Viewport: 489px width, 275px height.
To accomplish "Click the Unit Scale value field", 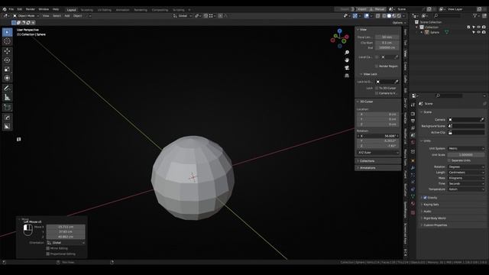I will (466, 154).
